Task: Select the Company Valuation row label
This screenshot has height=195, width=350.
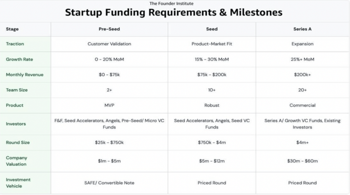Action: click(x=16, y=161)
